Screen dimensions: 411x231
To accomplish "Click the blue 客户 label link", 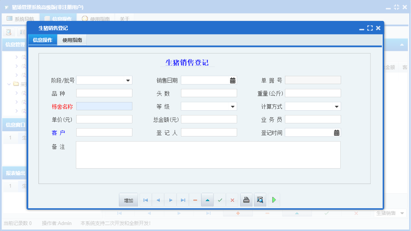I will [58, 133].
